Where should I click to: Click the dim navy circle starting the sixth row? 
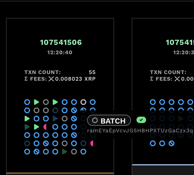pos(27,143)
